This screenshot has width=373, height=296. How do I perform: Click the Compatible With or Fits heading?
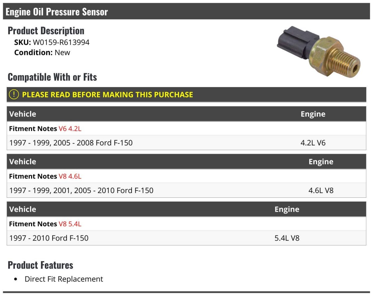coord(52,77)
